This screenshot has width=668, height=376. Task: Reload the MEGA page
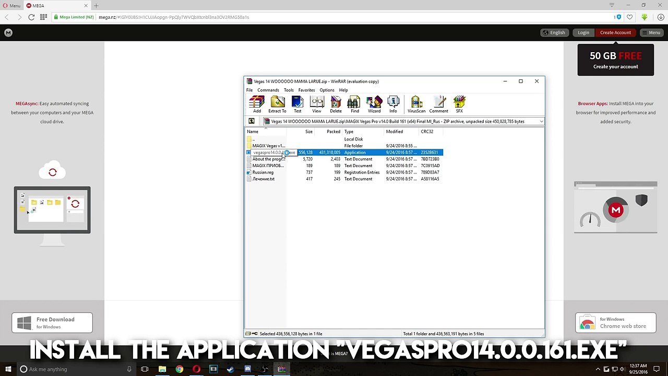pos(31,17)
